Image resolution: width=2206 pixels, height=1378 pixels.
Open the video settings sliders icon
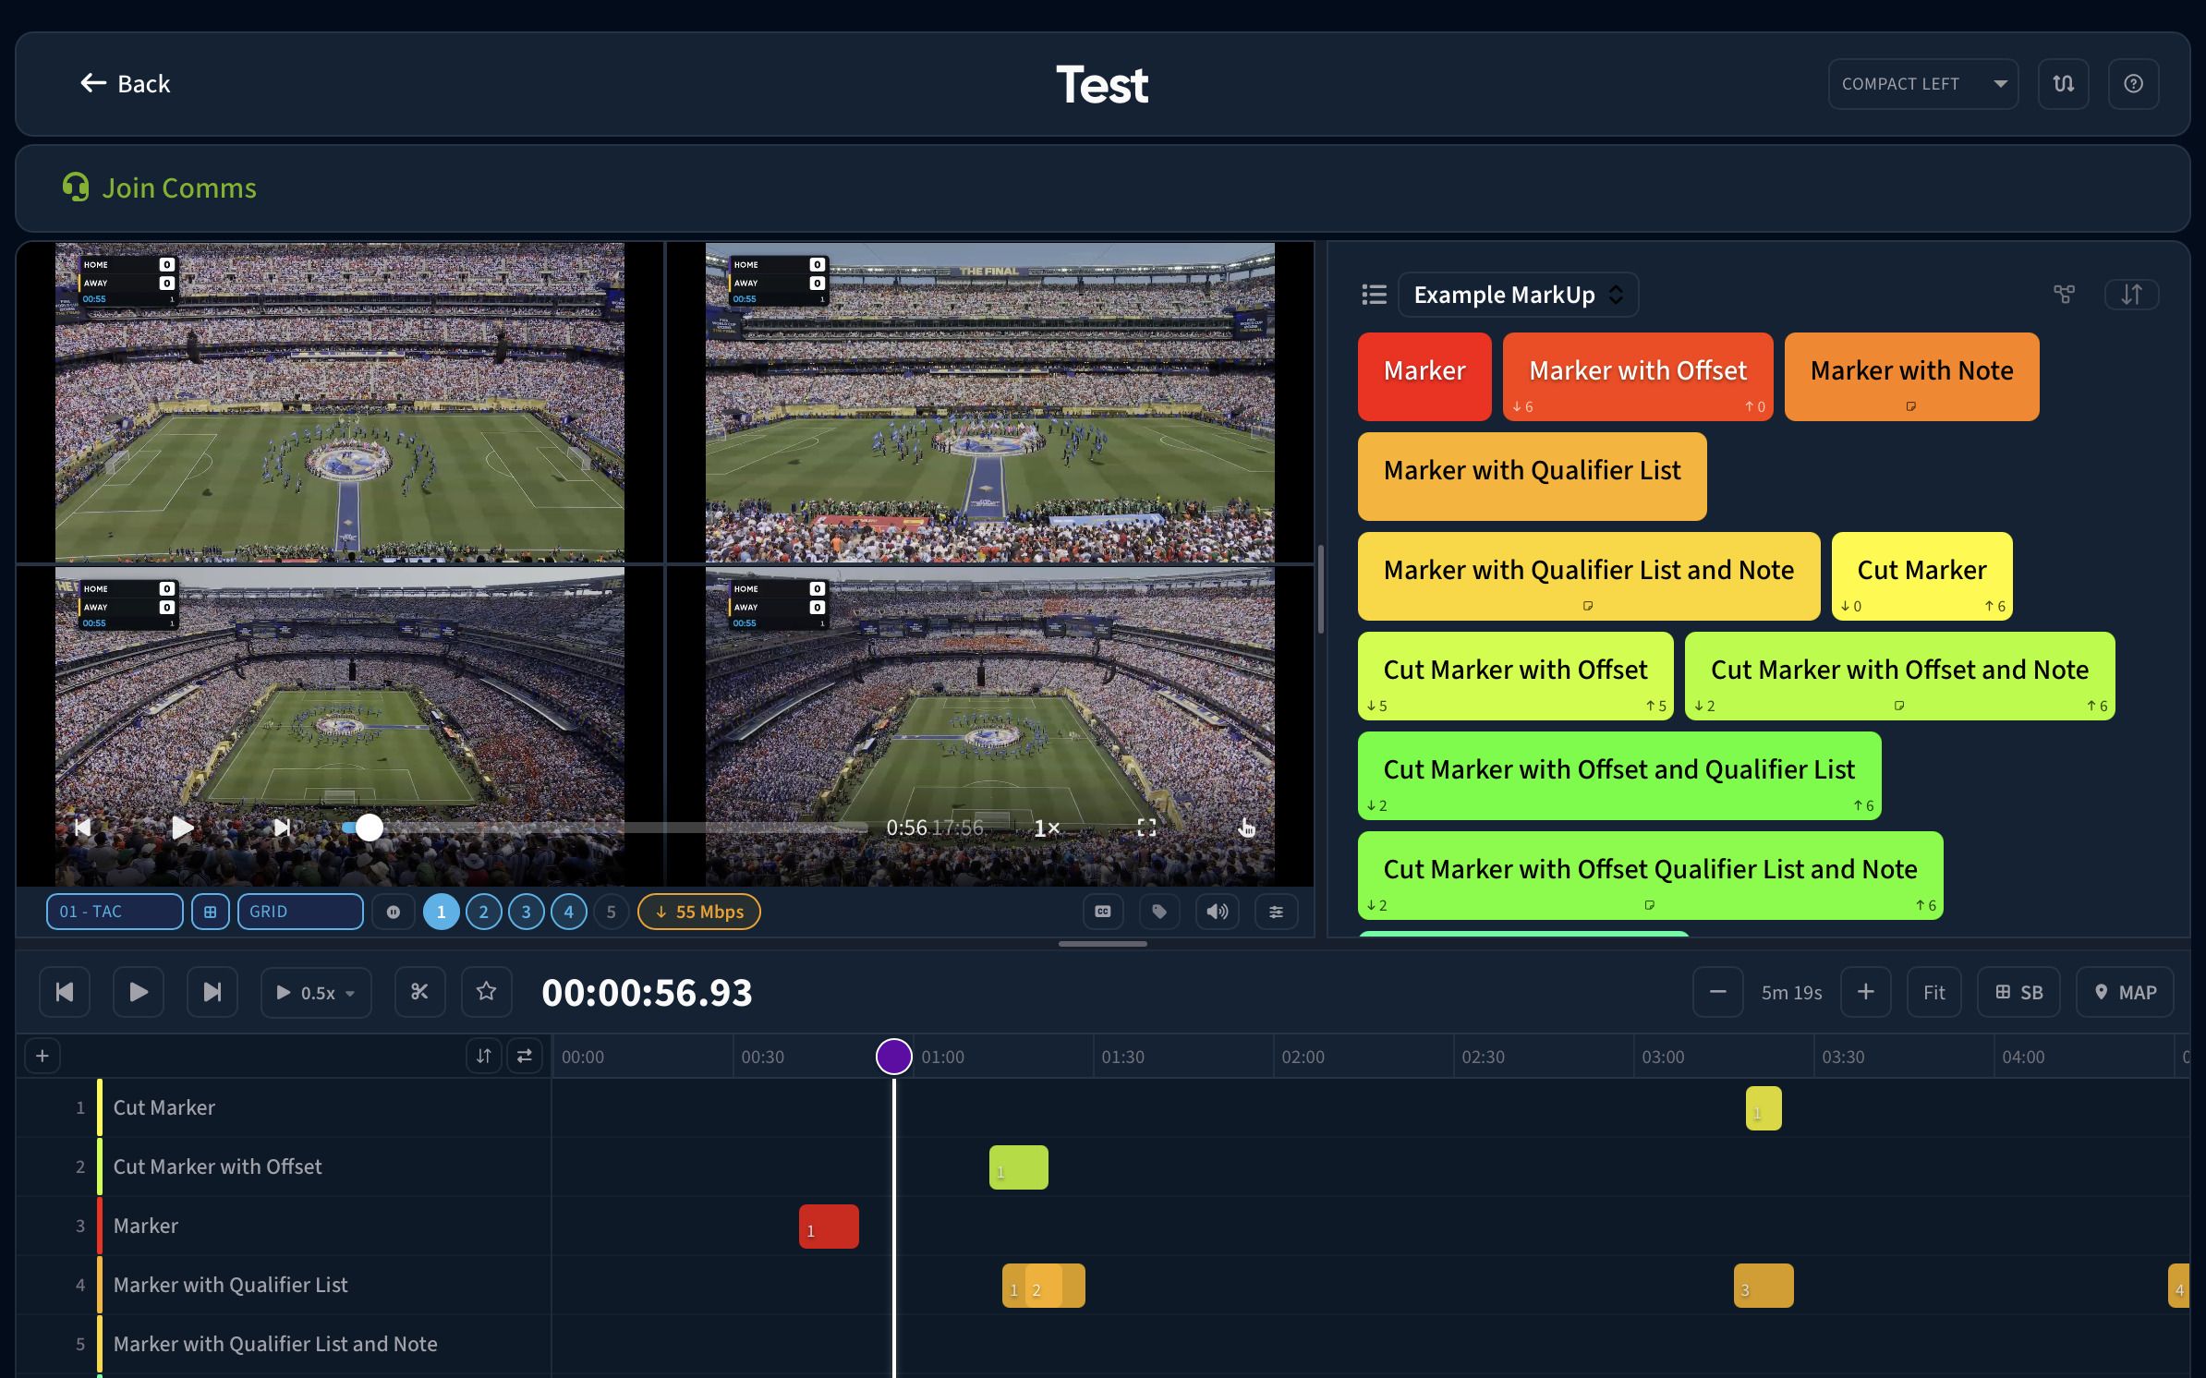(x=1276, y=912)
